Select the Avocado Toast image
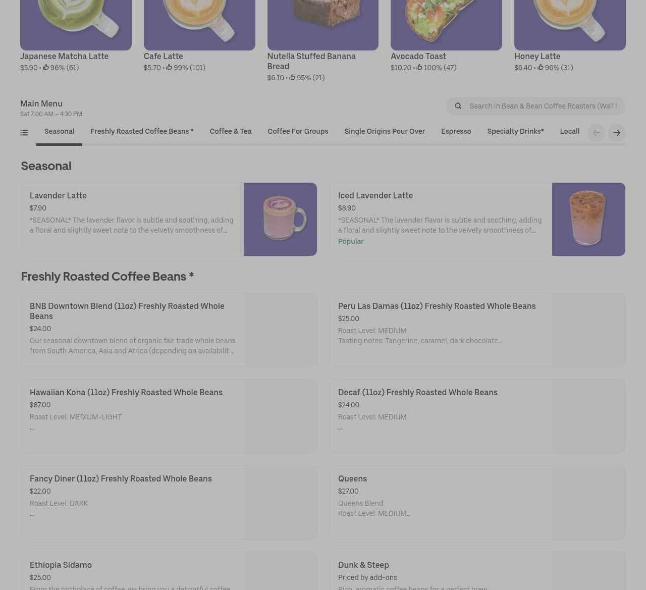Screen dimensions: 646x590 pos(446,25)
